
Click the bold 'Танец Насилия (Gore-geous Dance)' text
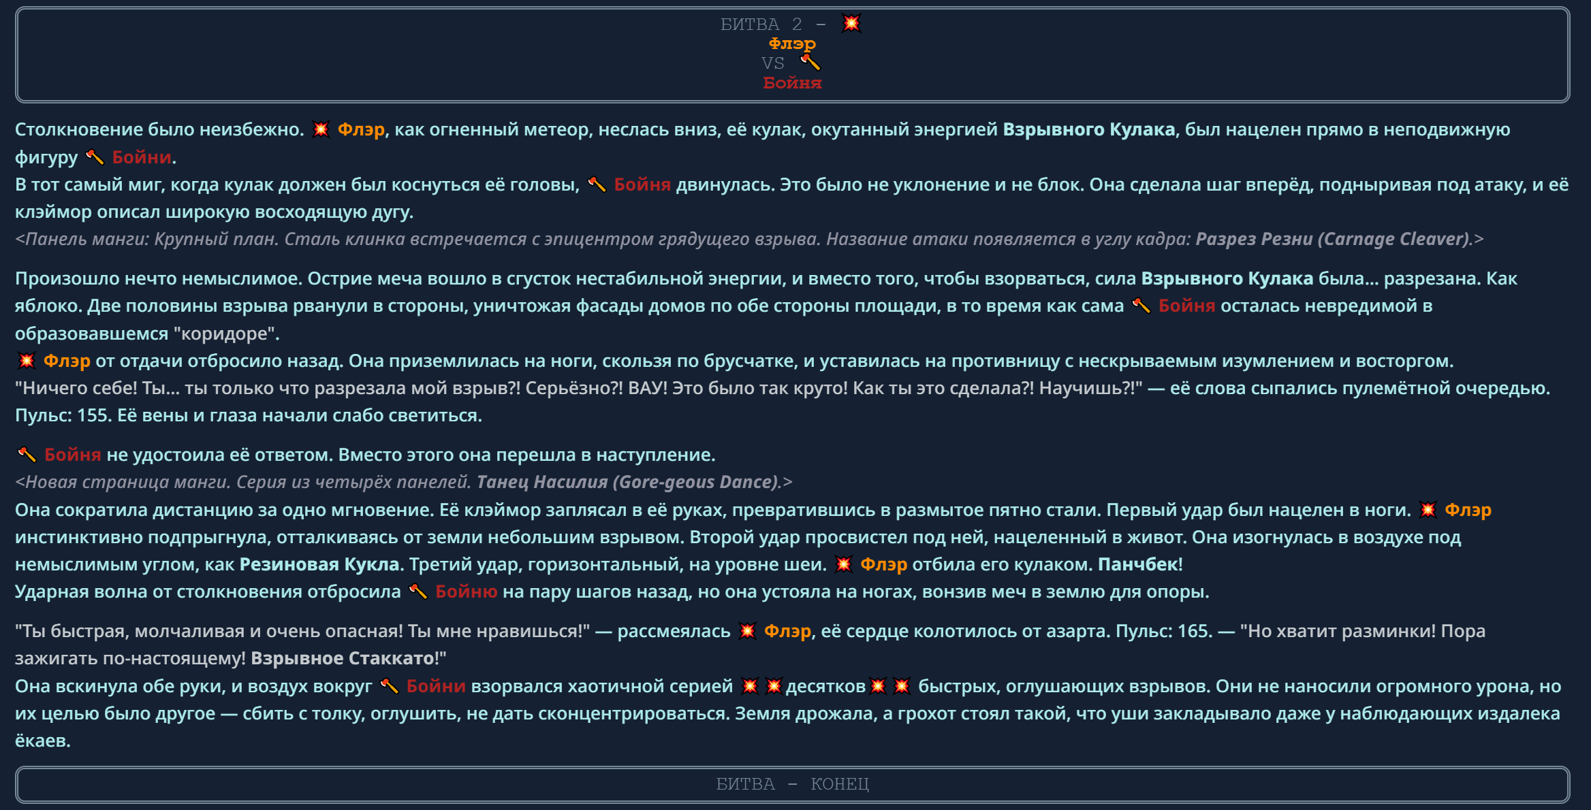[x=627, y=482]
